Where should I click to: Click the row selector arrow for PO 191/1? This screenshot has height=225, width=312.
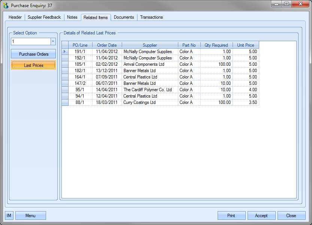[x=65, y=52]
